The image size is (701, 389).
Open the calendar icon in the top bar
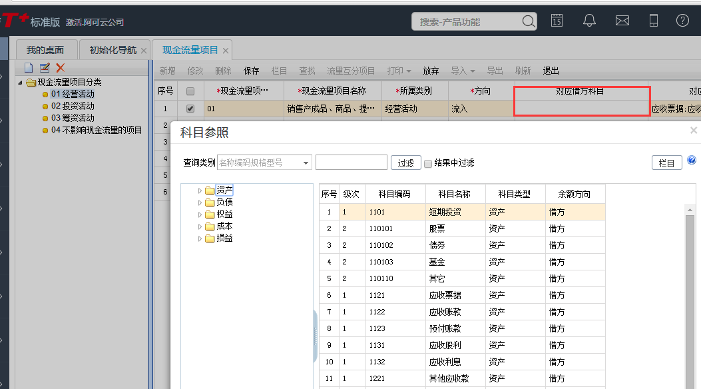tap(557, 20)
